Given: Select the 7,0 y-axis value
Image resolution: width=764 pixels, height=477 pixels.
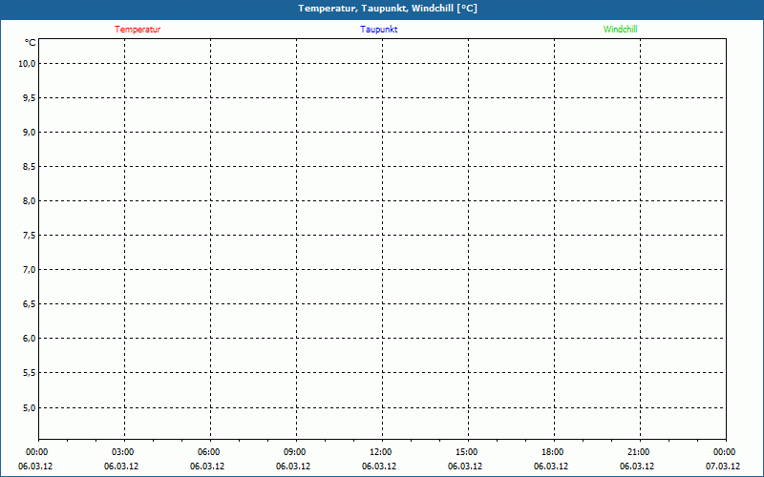Looking at the screenshot, I should coord(30,270).
